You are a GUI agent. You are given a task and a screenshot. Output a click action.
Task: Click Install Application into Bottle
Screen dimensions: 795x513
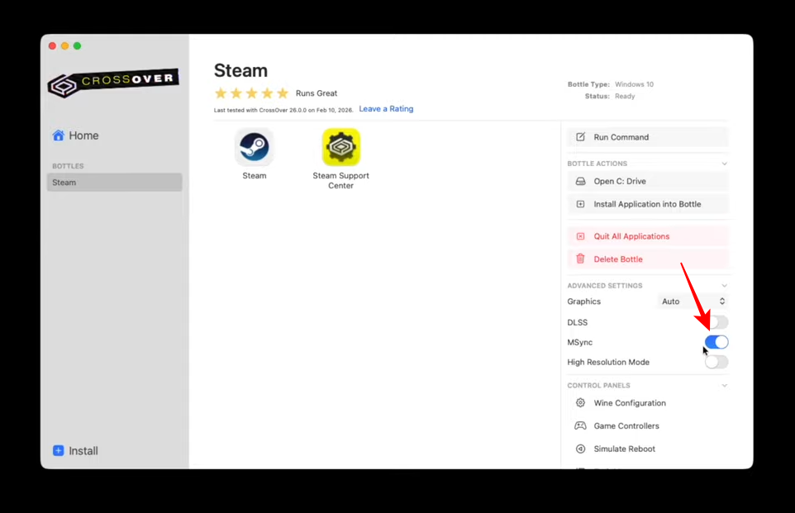coord(646,204)
